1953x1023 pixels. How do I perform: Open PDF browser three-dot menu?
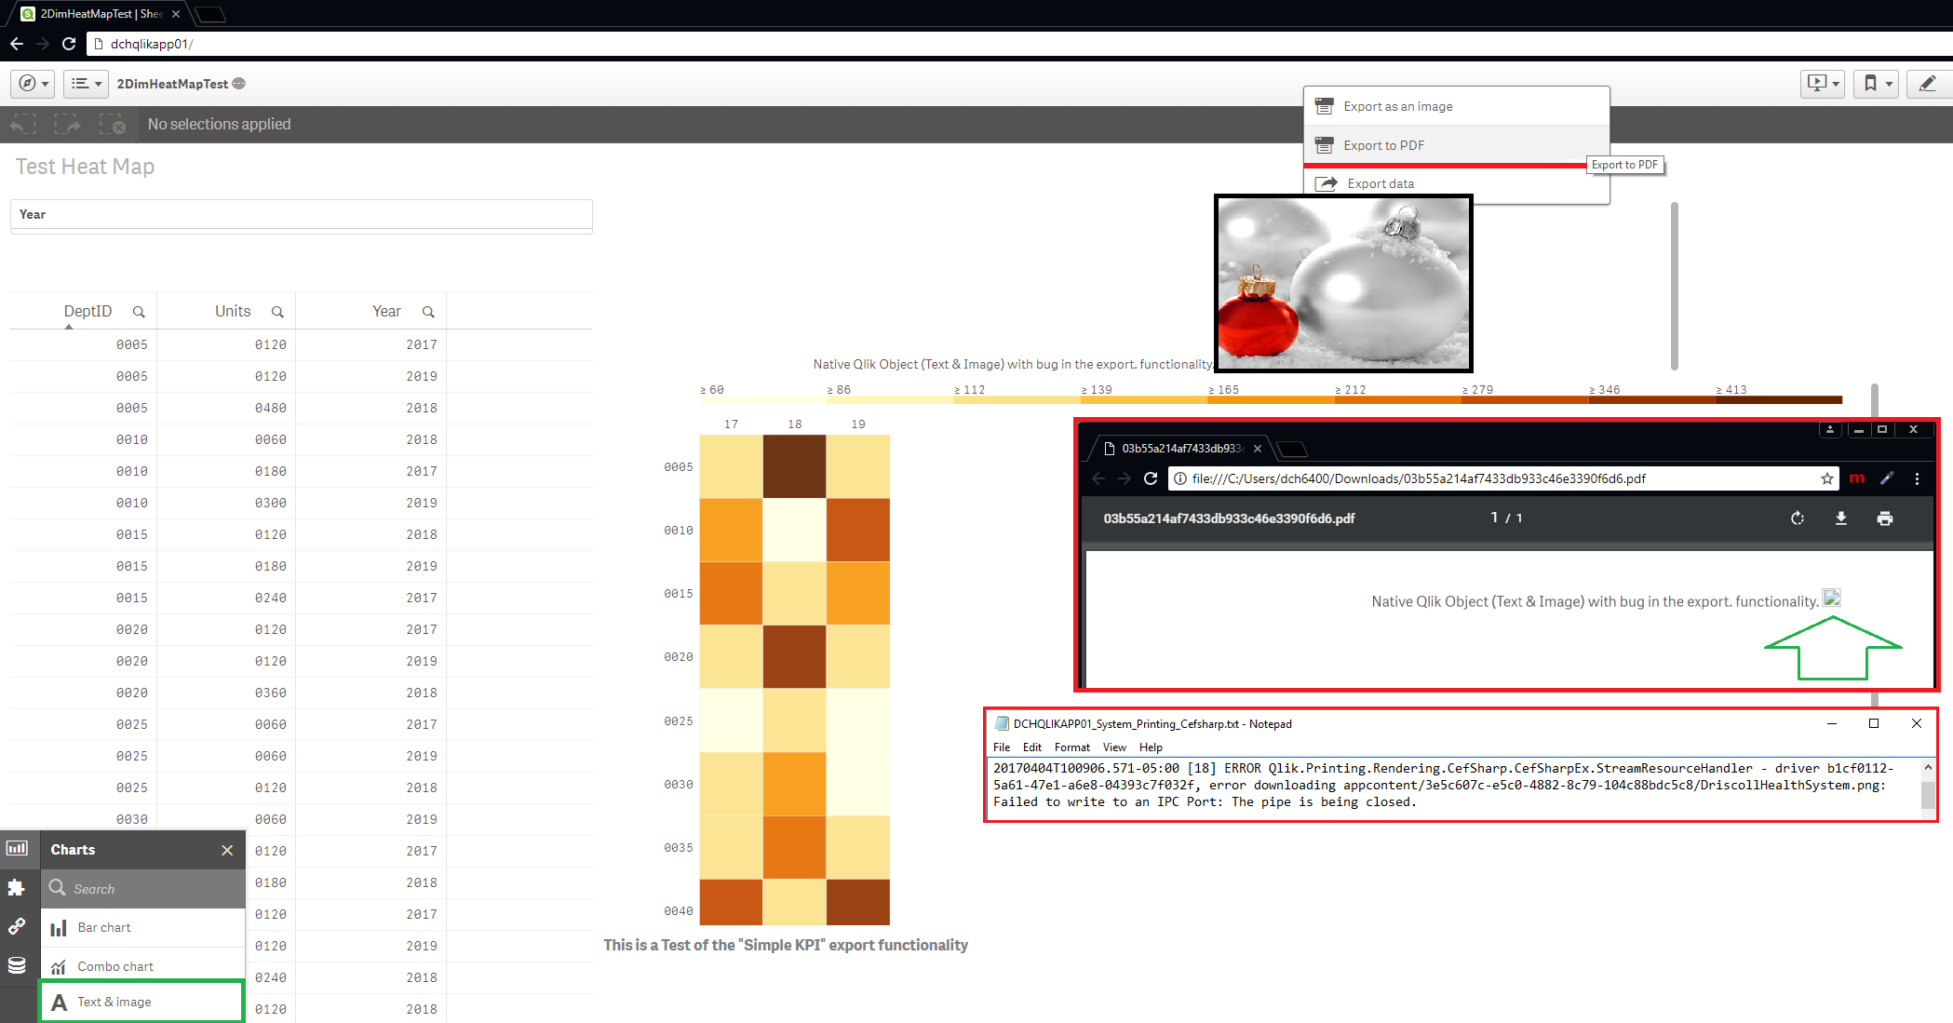coord(1917,478)
